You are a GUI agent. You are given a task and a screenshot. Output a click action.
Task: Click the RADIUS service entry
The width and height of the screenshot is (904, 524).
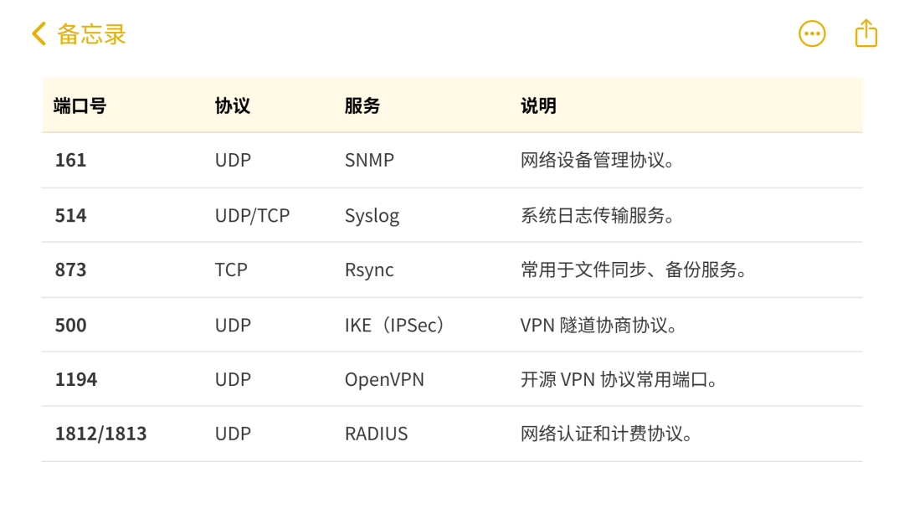click(376, 434)
